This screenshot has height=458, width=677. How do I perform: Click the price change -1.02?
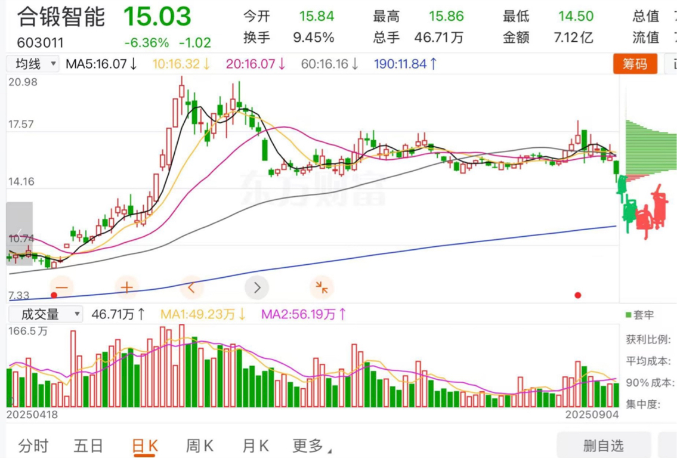[x=194, y=43]
